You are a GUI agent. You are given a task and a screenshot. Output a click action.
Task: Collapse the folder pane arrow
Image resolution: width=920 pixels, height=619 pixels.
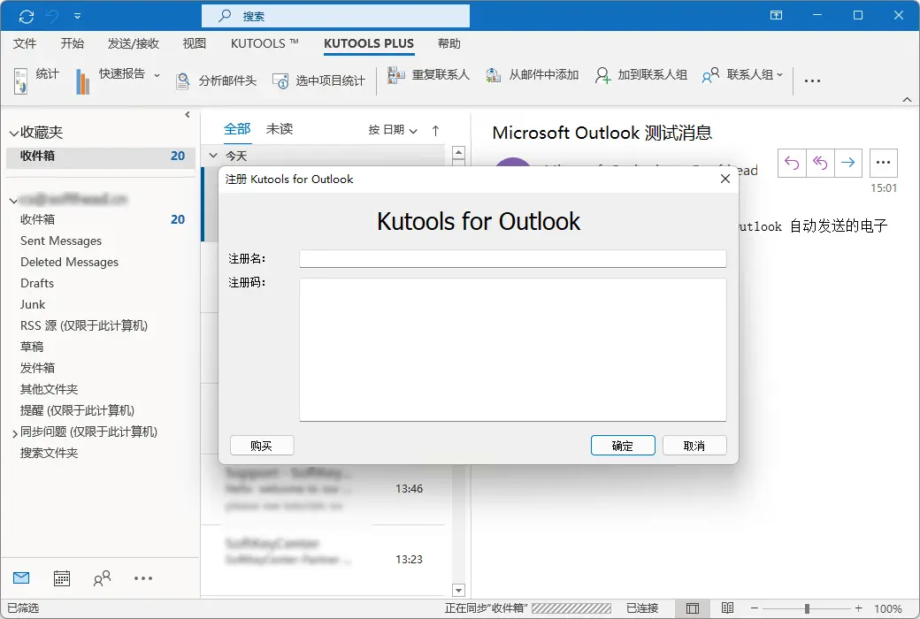point(188,114)
